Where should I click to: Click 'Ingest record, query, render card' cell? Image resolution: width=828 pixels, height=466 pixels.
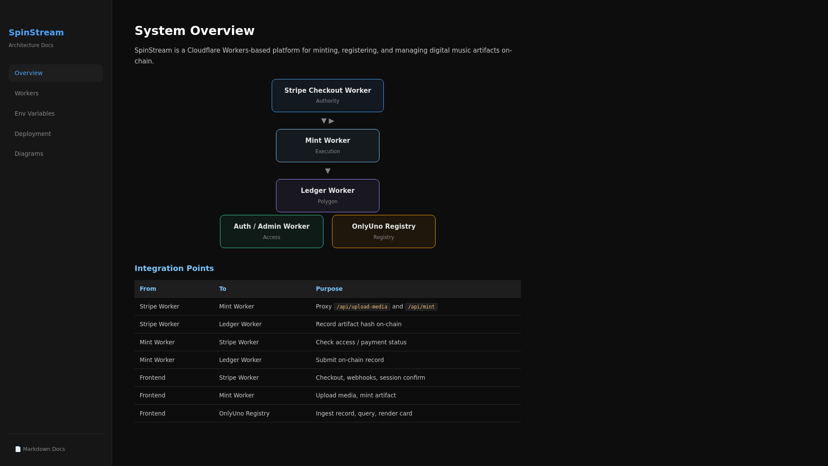[x=416, y=413]
